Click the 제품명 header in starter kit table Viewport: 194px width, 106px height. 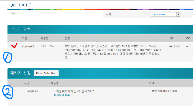tap(45, 38)
